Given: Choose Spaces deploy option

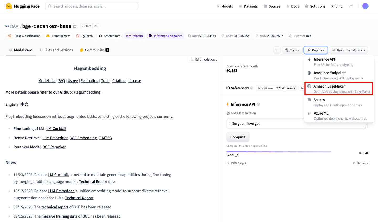Looking at the screenshot, I should pos(339,102).
